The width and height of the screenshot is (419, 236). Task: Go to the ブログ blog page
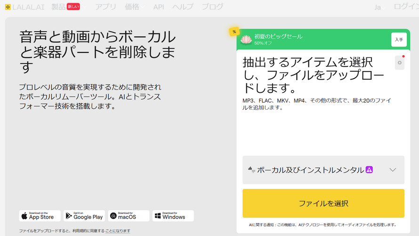point(212,7)
